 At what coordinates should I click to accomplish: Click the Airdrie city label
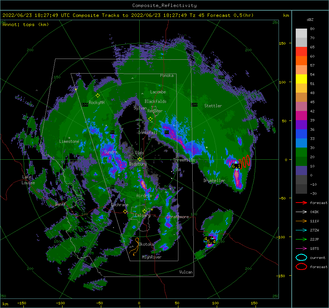[144, 196]
